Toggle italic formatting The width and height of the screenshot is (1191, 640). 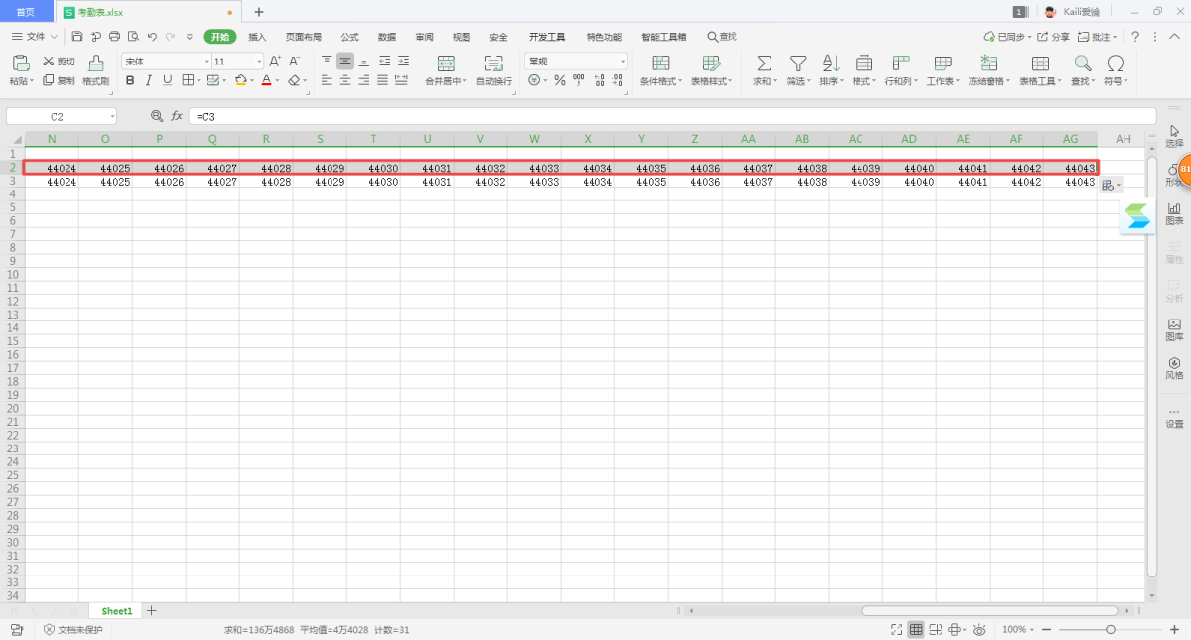point(149,80)
